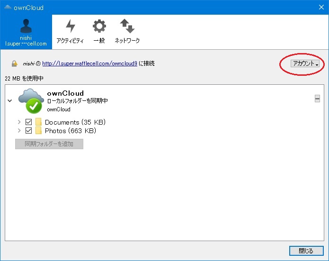This screenshot has height=261, width=329.
Task: Click the Documents folder icon
Action: [38, 122]
